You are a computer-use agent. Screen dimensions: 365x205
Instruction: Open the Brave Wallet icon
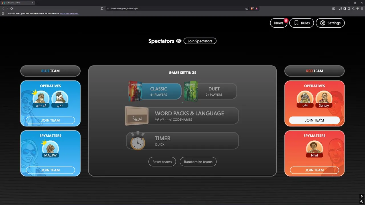[x=349, y=9]
